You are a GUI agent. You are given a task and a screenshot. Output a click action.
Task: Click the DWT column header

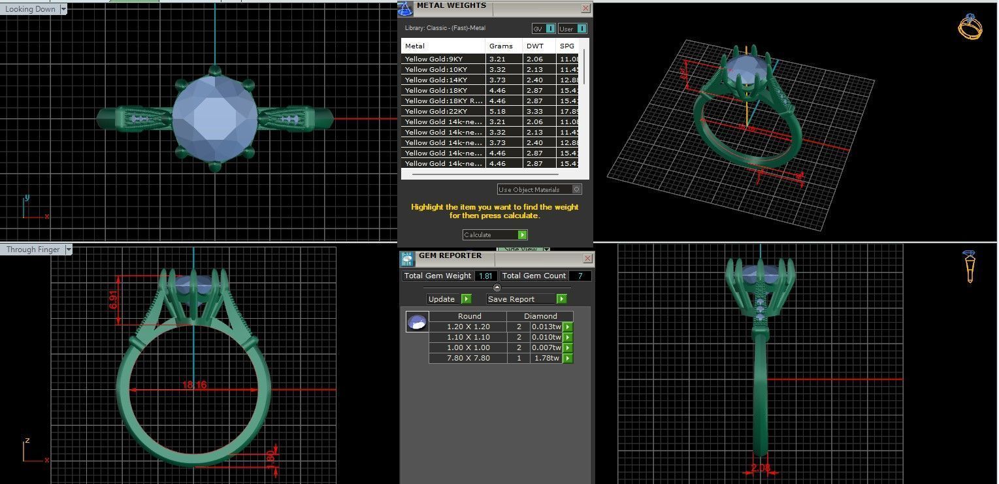540,46
